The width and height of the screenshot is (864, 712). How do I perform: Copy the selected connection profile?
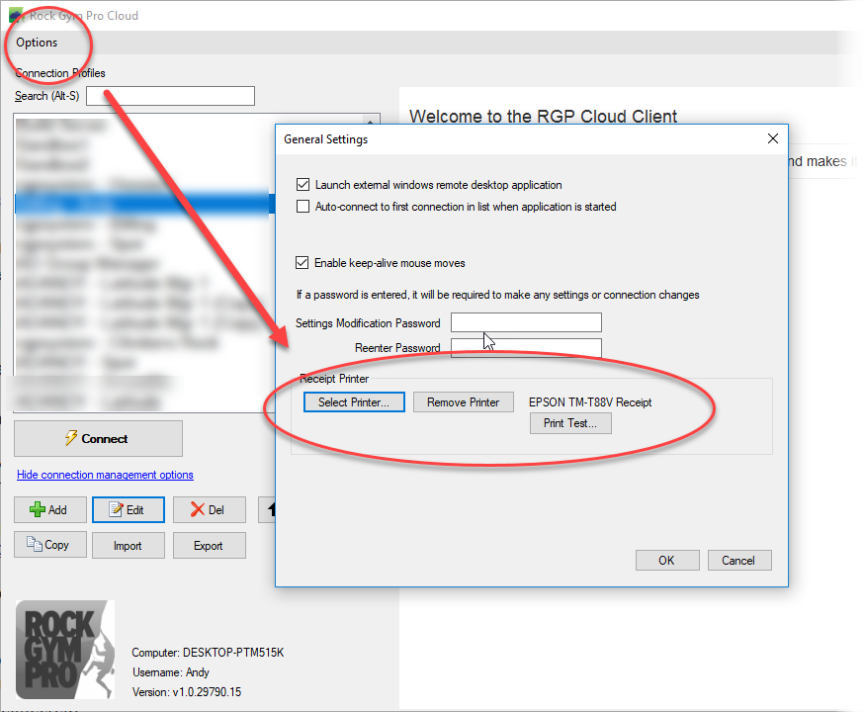pyautogui.click(x=49, y=545)
